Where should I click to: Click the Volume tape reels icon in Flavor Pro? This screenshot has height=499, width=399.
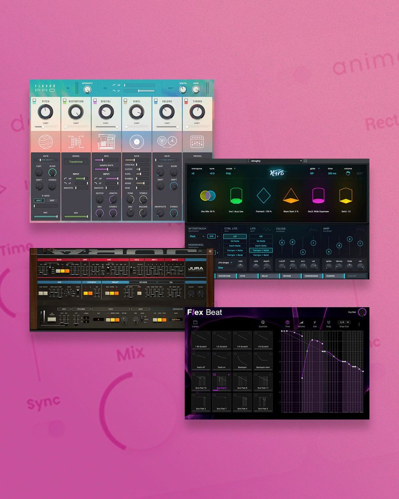(x=167, y=142)
